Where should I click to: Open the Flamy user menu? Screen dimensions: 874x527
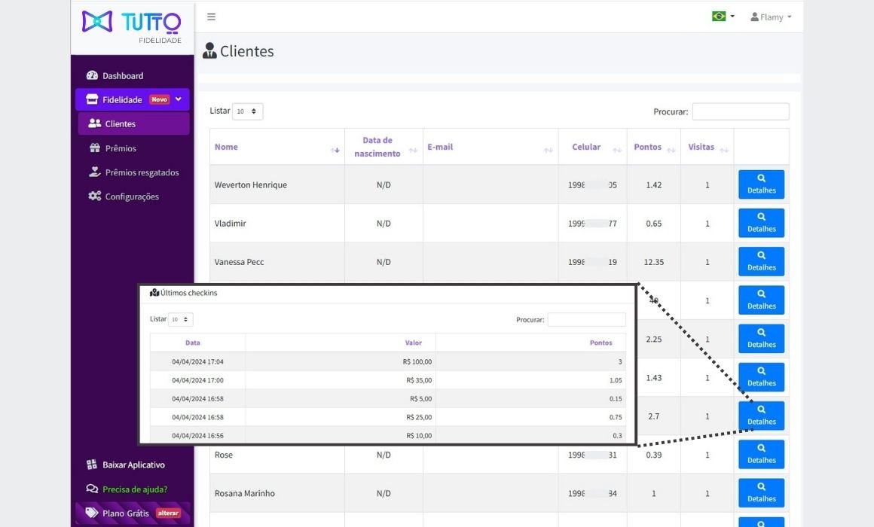(771, 17)
